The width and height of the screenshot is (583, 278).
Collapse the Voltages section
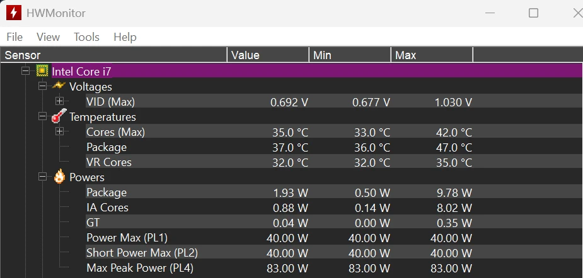43,86
